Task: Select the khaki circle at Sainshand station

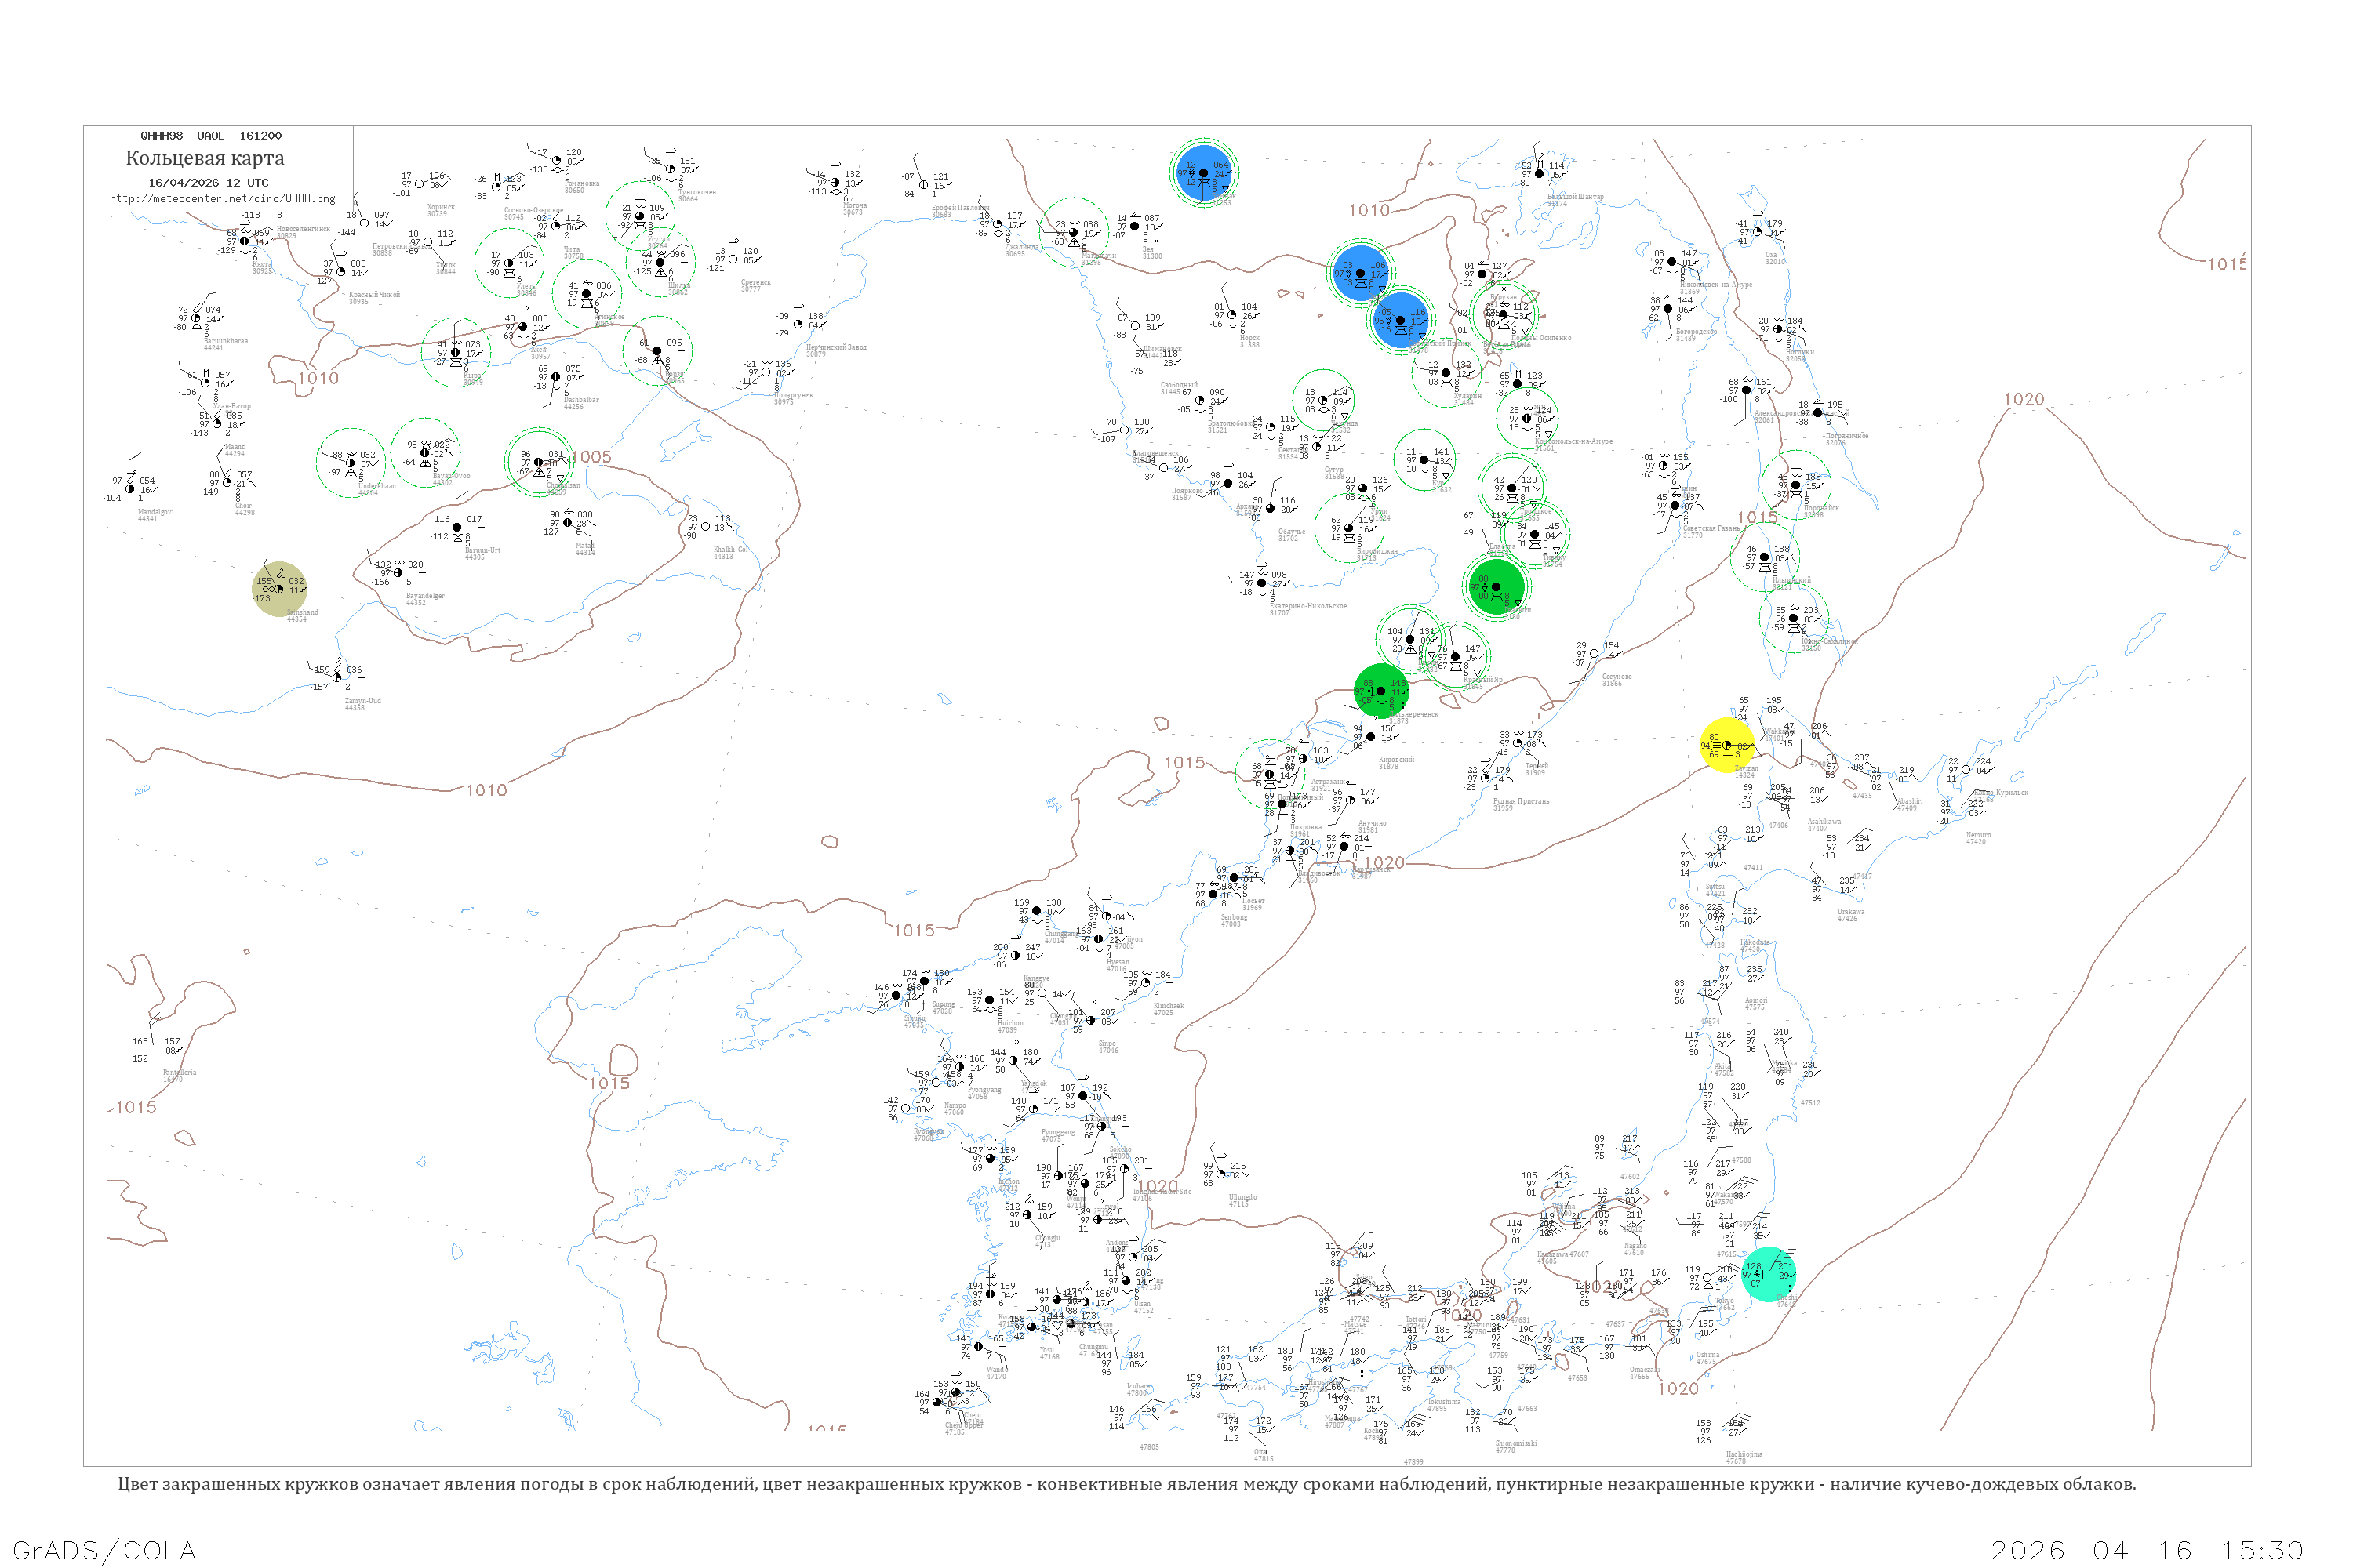Action: pos(279,588)
